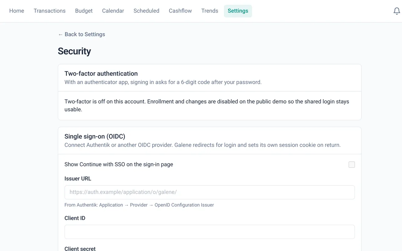Image resolution: width=402 pixels, height=251 pixels.
Task: Open the notifications bell
Action: (x=397, y=11)
